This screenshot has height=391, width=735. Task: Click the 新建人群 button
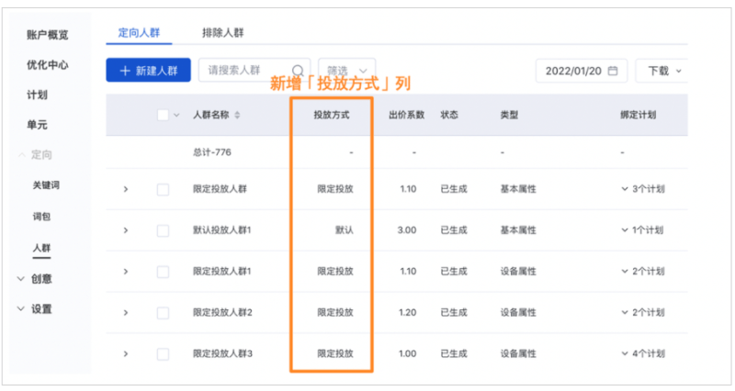pos(148,71)
